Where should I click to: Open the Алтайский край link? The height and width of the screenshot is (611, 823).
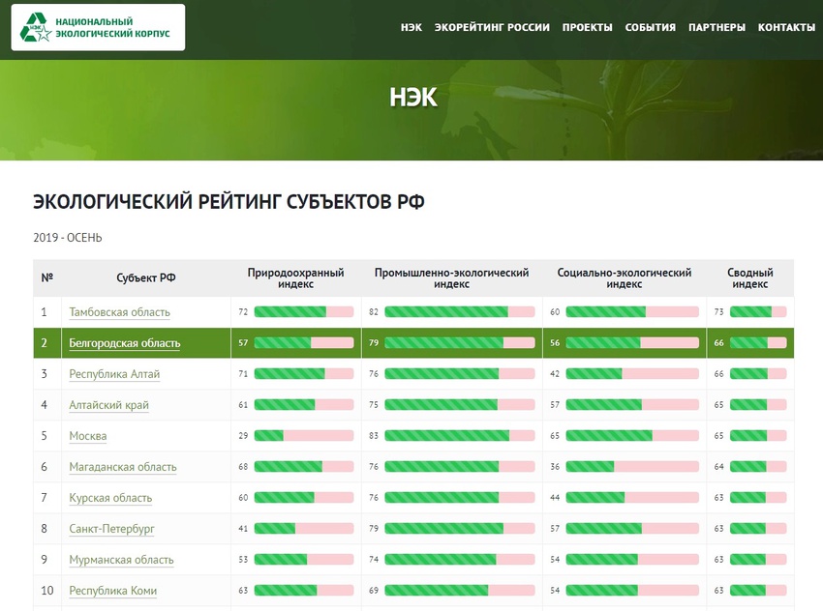(x=108, y=405)
